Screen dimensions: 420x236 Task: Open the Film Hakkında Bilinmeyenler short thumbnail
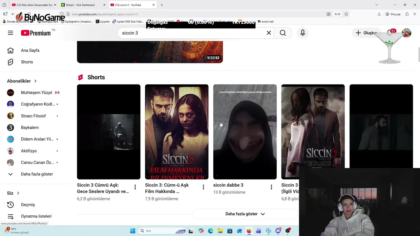pos(177,132)
